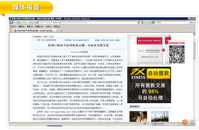This screenshot has width=199, height=130.
Task: Click the green Go arrow button
Action: [149, 22]
